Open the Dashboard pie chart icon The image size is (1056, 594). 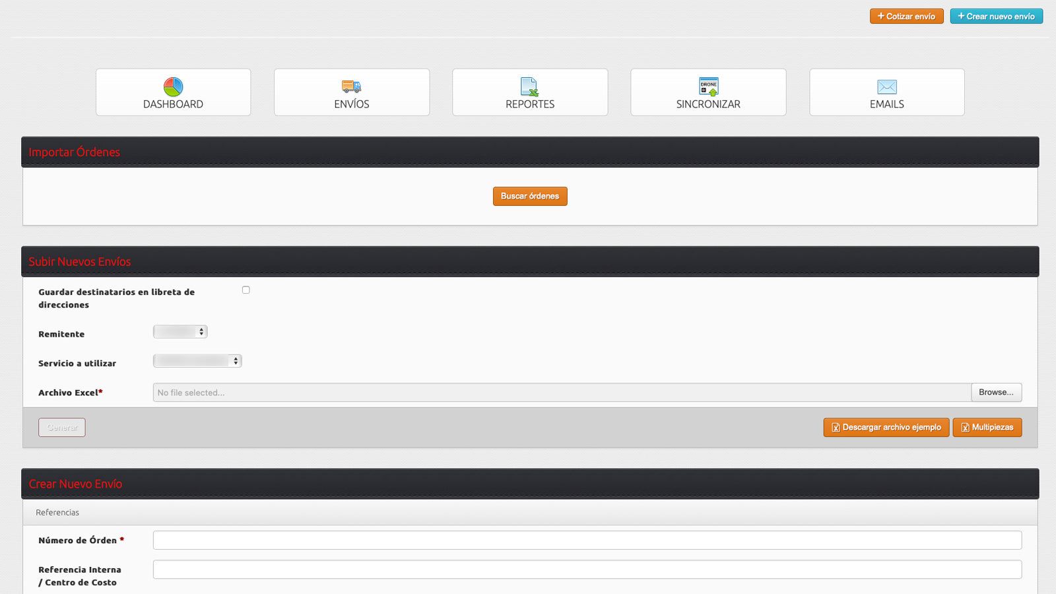[x=173, y=86]
